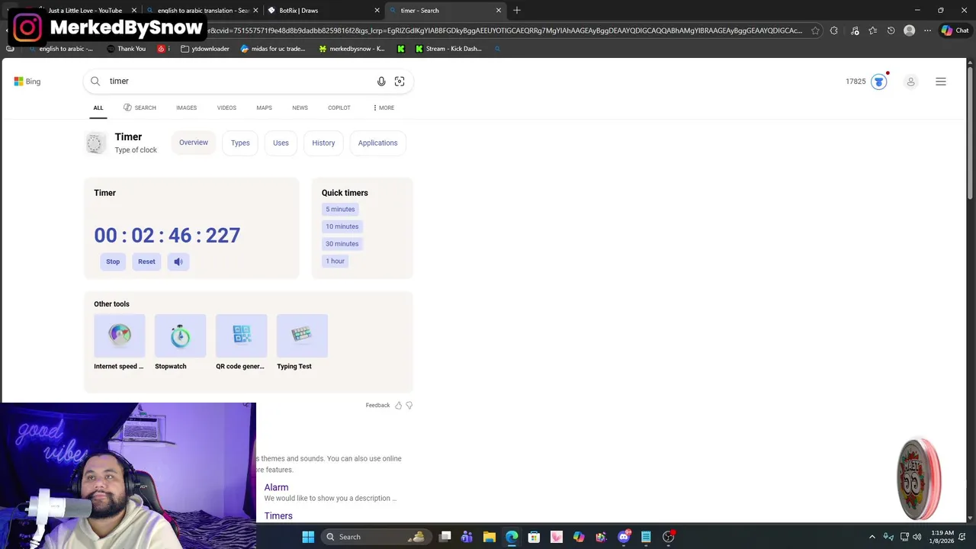Open Microsoft Store on taskbar
976x549 pixels.
534,537
